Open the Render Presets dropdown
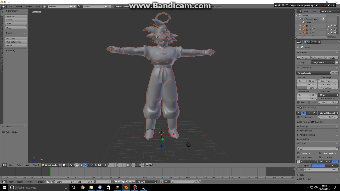Screen dimensions: 340x191 point(314,73)
